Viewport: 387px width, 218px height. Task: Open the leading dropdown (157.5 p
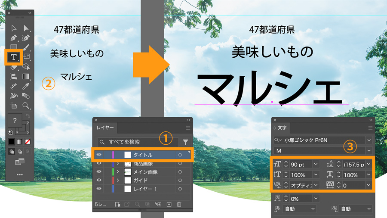click(369, 164)
